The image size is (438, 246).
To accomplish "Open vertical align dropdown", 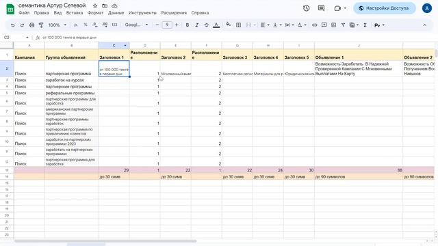I will pyautogui.click(x=277, y=25).
